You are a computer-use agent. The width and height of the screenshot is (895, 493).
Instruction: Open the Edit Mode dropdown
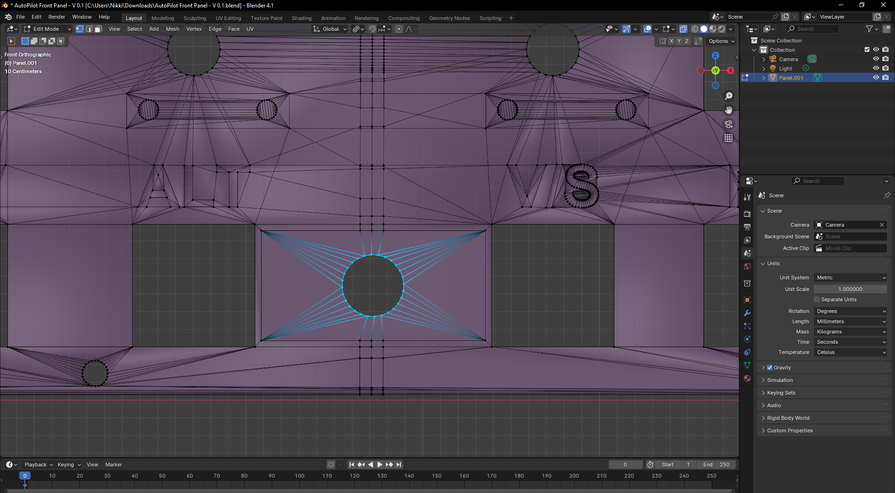47,29
